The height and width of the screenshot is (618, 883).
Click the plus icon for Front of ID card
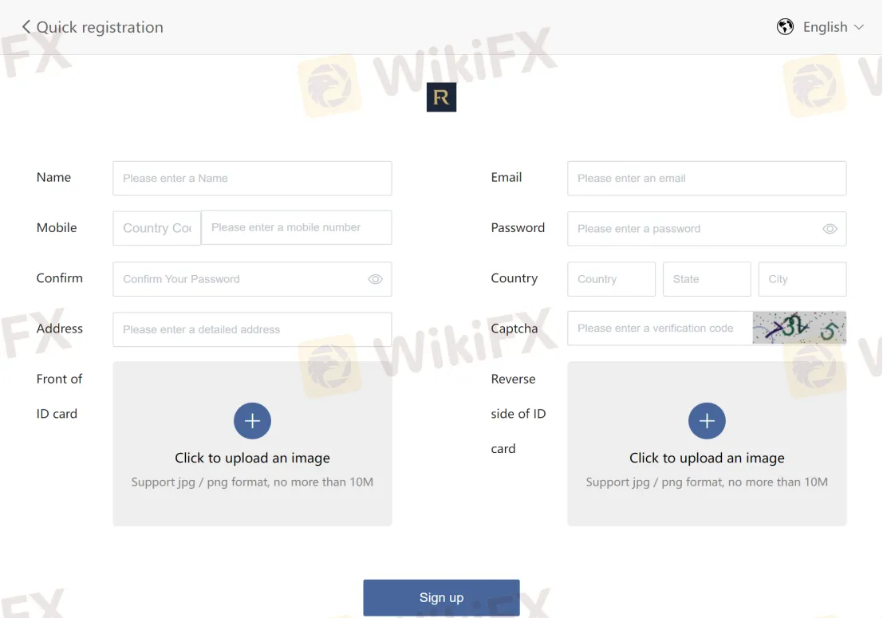coord(252,421)
